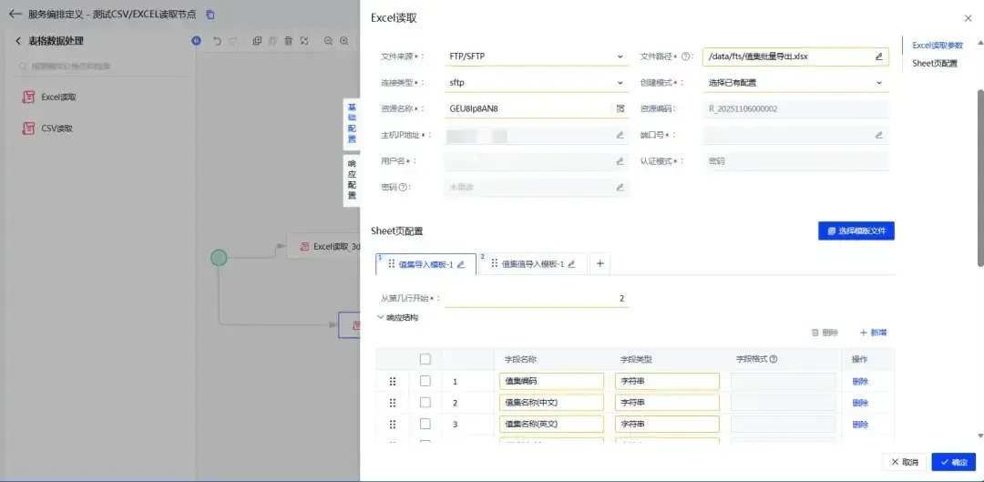Click the edit pencil in the 主机IP地址 field
Viewport: 984px width, 482px height.
point(620,135)
